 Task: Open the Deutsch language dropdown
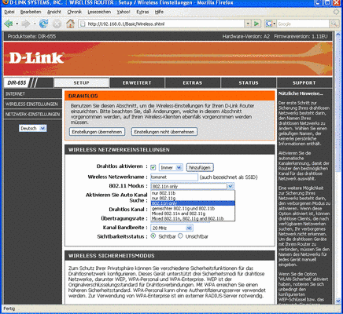click(x=33, y=128)
